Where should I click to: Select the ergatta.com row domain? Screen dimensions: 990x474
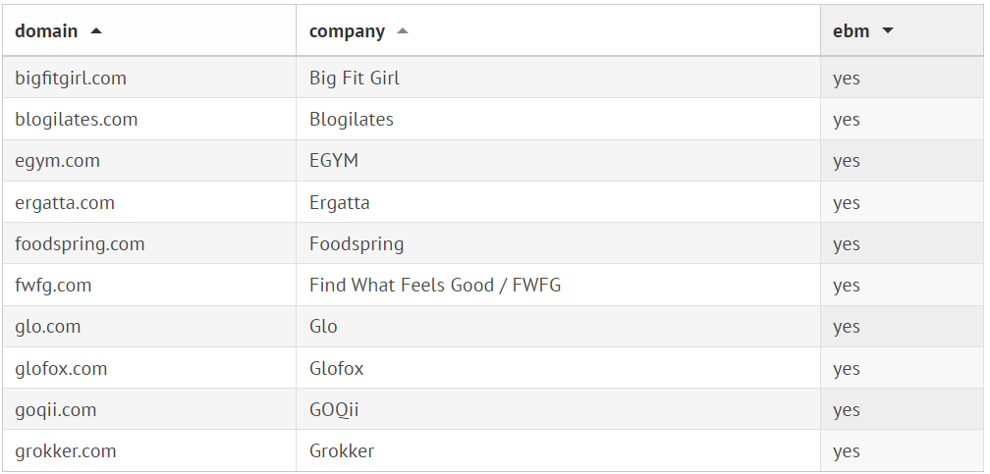(x=65, y=203)
